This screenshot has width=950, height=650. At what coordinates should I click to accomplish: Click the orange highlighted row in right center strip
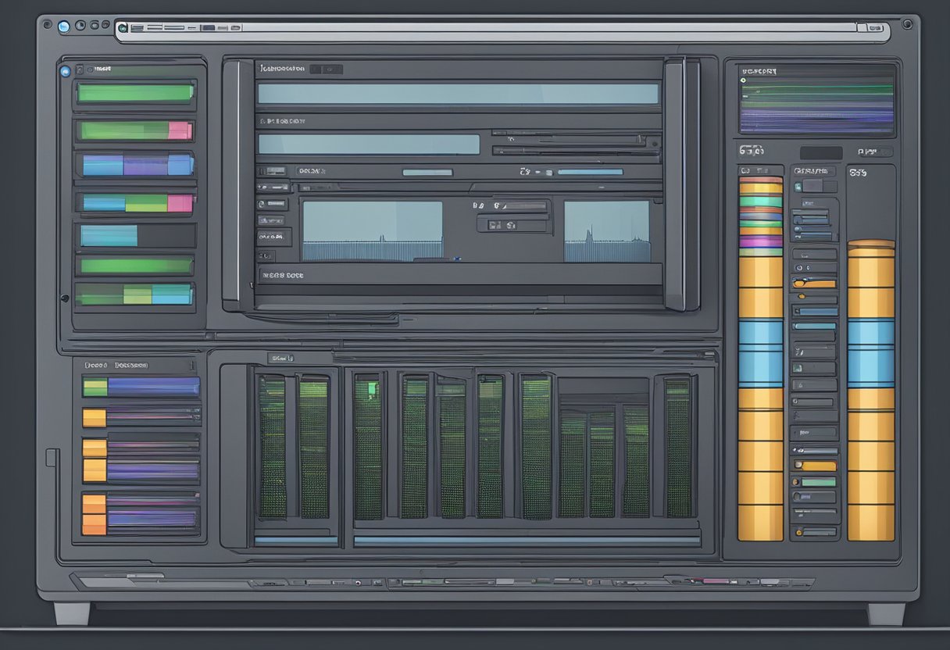[x=814, y=284]
